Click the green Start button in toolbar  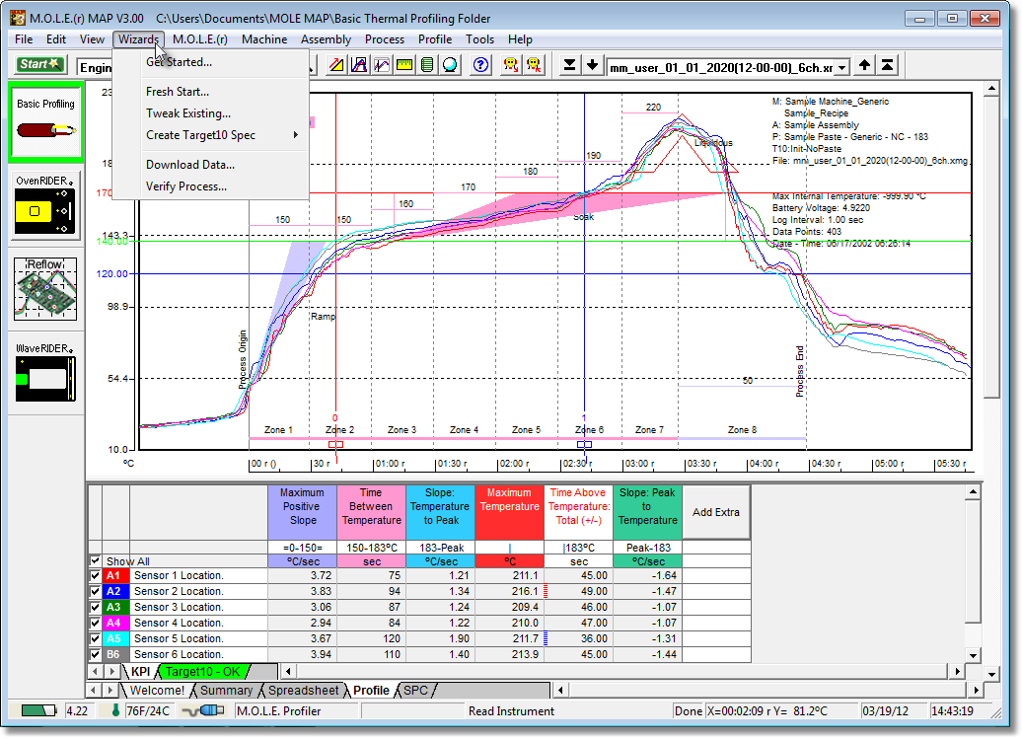(x=39, y=64)
